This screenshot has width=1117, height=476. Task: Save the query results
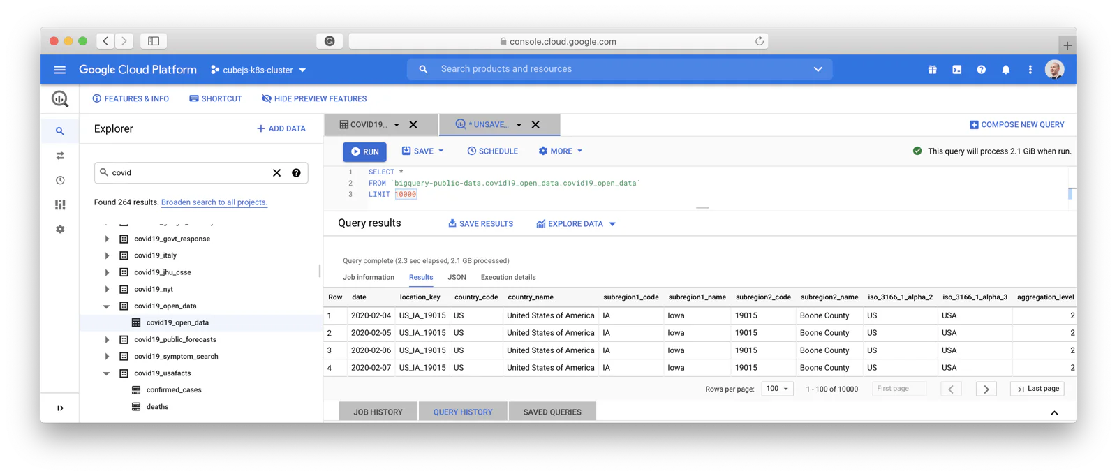pyautogui.click(x=480, y=224)
